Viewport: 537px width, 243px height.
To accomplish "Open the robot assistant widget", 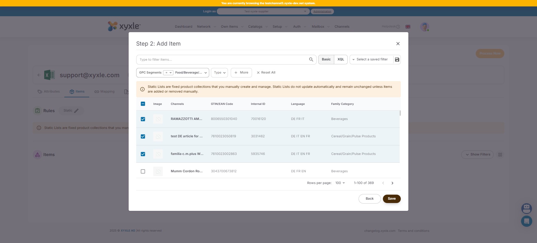I will (526, 208).
